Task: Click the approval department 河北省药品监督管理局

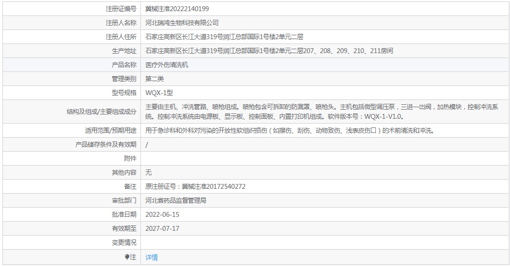Action: (x=176, y=200)
